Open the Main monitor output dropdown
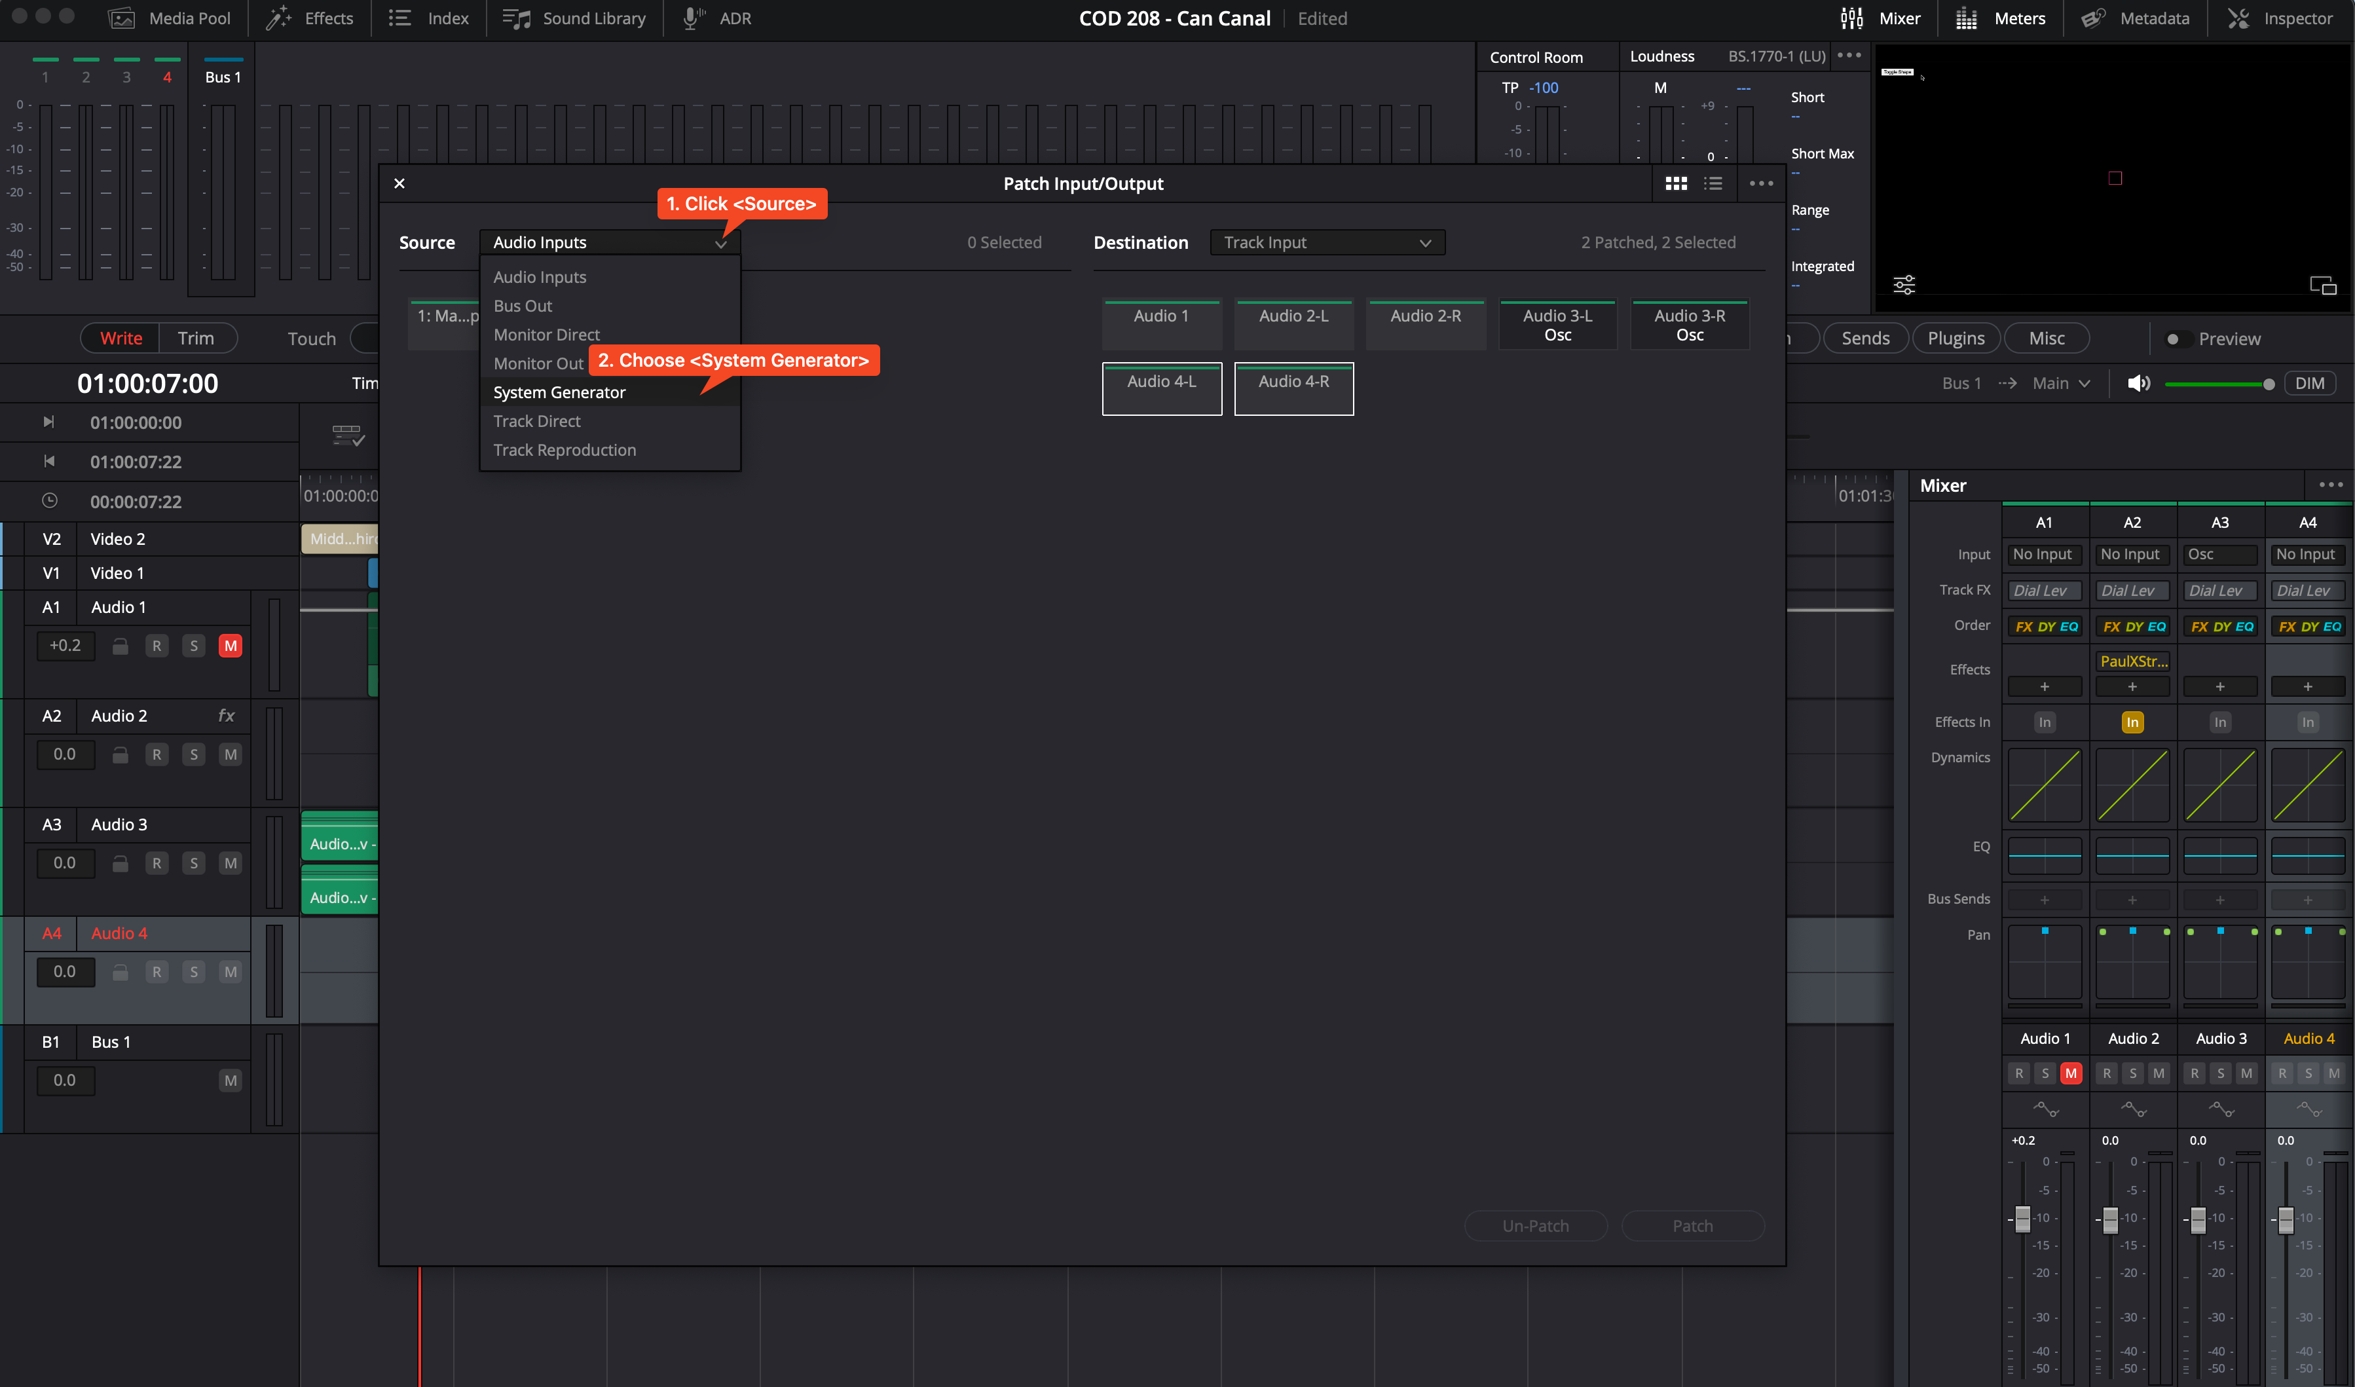Image resolution: width=2355 pixels, height=1387 pixels. pyautogui.click(x=2060, y=383)
